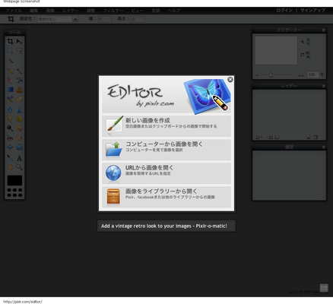Choose URLから画像を開く option

tap(166, 173)
